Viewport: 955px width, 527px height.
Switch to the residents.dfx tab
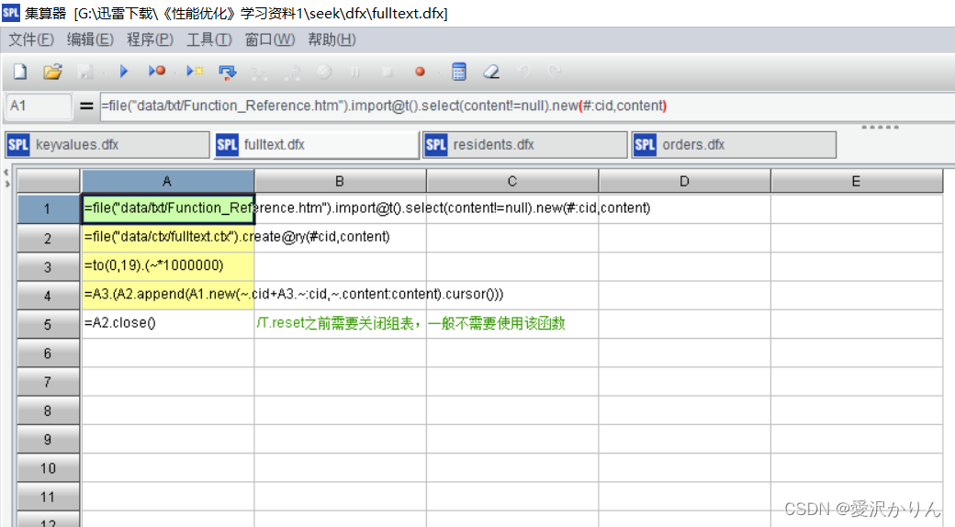pos(525,145)
